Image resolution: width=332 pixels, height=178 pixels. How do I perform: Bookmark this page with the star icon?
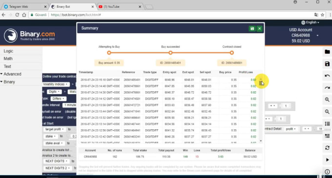(322, 15)
